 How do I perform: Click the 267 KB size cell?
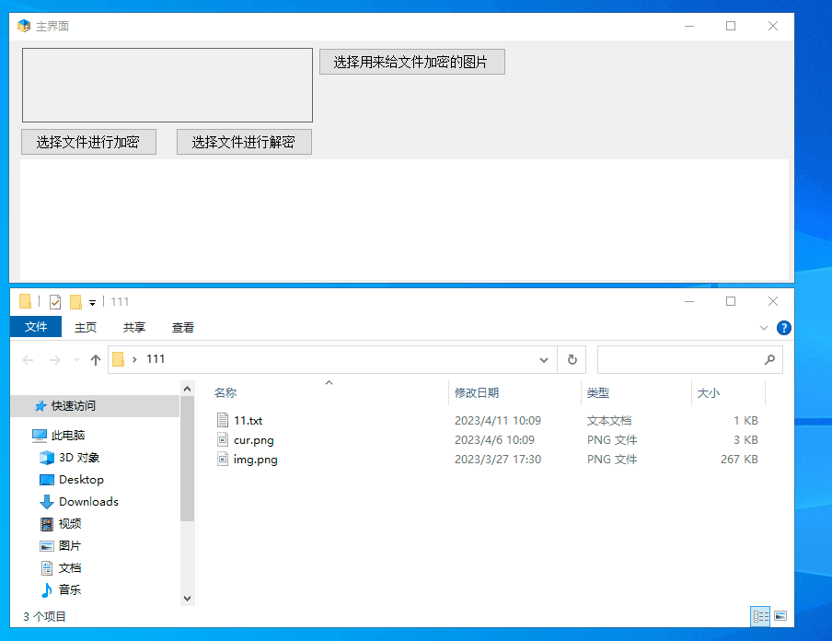tap(739, 460)
